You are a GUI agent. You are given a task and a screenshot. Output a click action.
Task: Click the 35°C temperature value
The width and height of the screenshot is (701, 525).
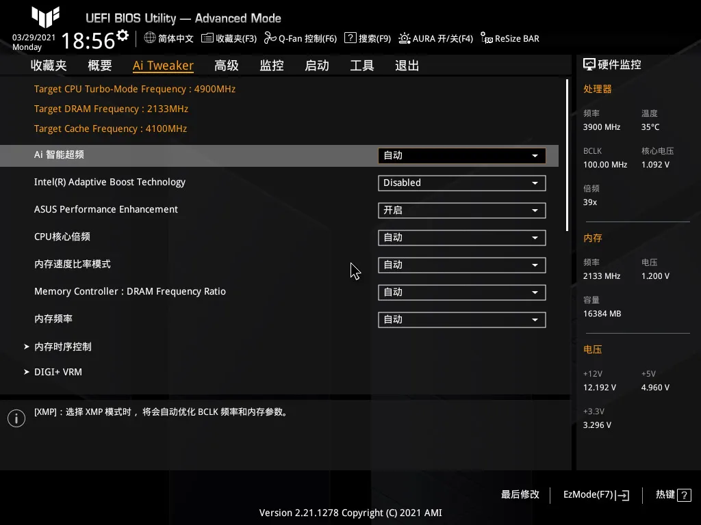[x=650, y=127]
